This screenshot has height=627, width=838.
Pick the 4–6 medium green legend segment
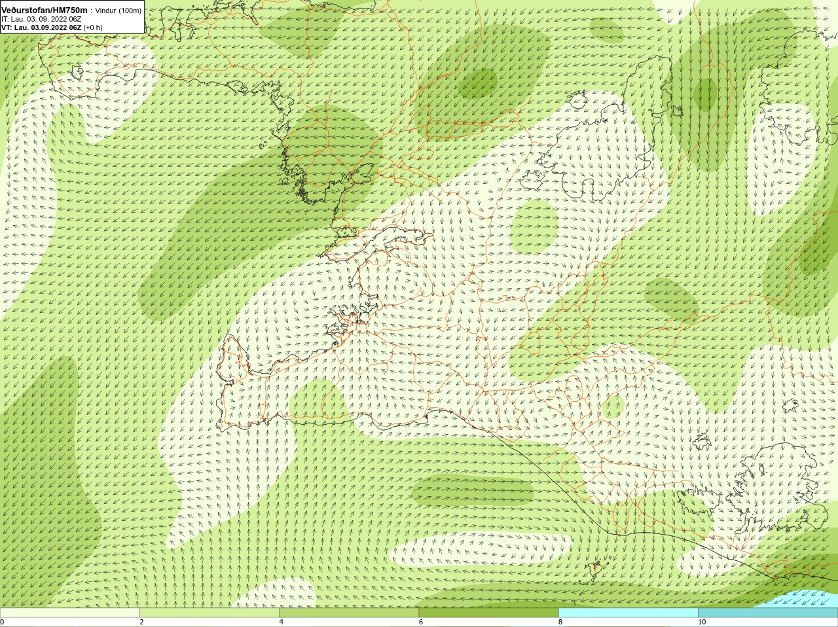(x=349, y=613)
